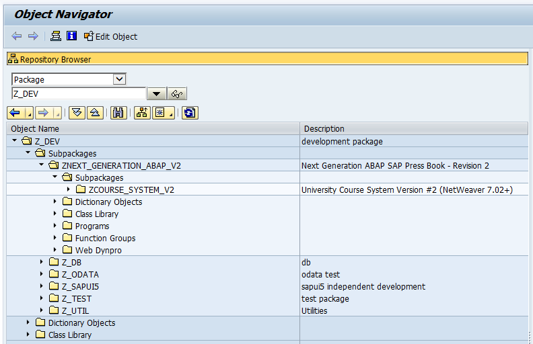The image size is (533, 344).
Task: Click the binoculars find icon
Action: coord(118,113)
